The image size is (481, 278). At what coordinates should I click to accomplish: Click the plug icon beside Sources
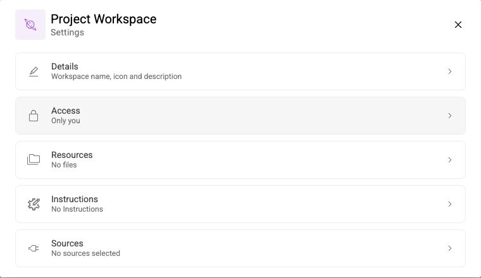pos(34,248)
